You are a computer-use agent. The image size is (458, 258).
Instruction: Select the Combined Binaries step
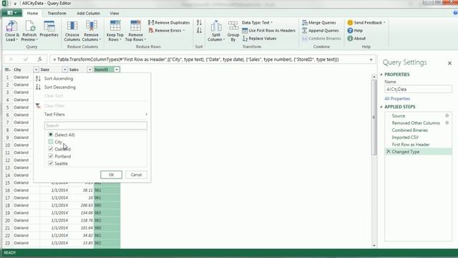pos(410,130)
